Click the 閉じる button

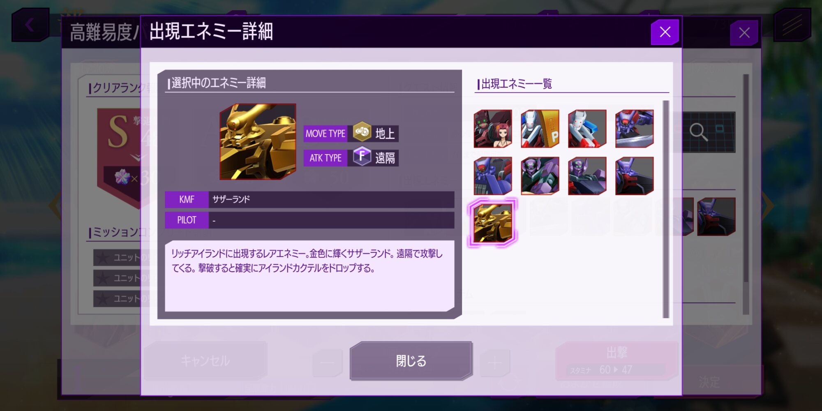[x=411, y=361]
